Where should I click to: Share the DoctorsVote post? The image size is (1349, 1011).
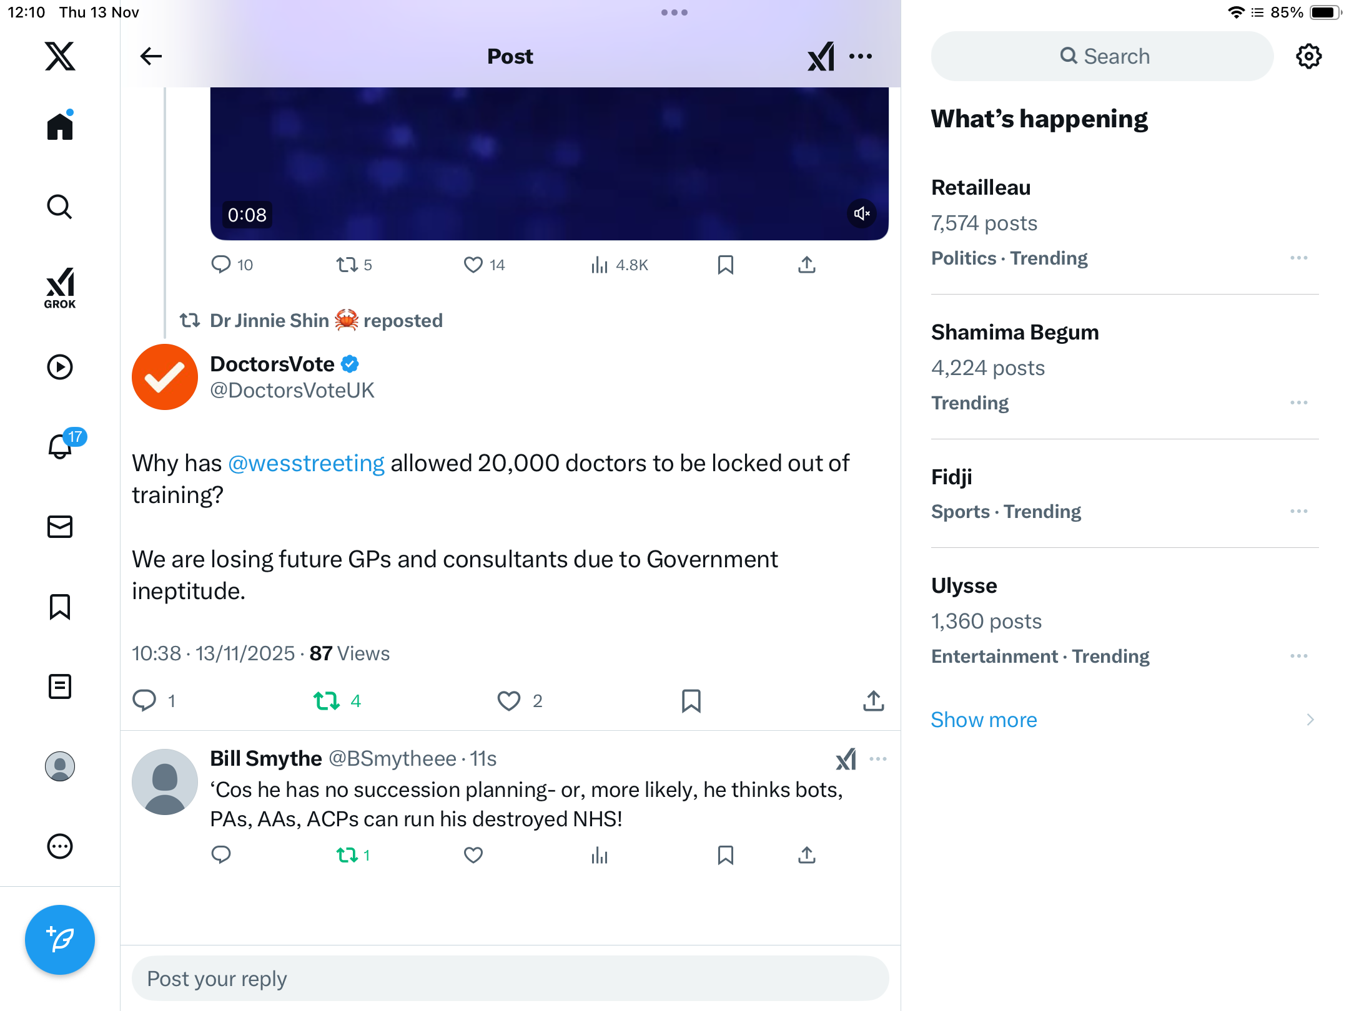click(x=873, y=701)
